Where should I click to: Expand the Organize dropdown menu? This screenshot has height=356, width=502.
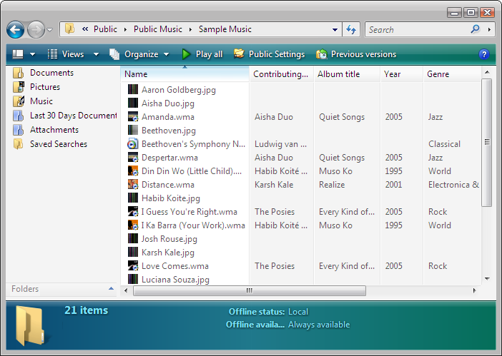coord(166,54)
